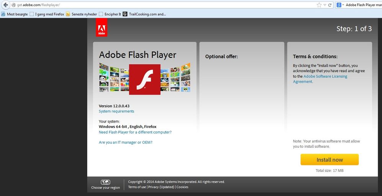Image resolution: width=382 pixels, height=196 pixels.
Task: Open the I gang med Firefox bookmark
Action: pyautogui.click(x=47, y=14)
